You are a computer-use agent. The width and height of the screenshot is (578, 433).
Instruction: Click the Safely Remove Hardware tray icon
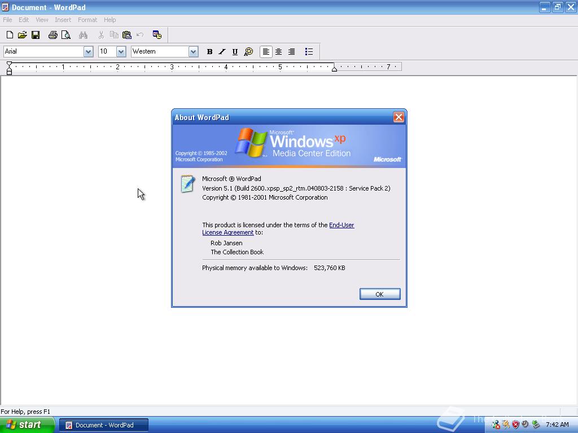(x=535, y=425)
